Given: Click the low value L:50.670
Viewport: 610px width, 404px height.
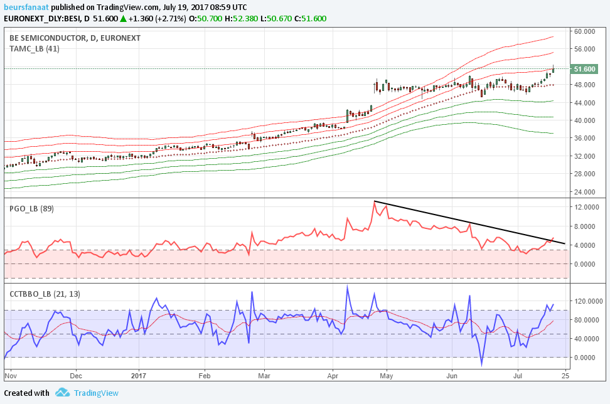Looking at the screenshot, I should 276,19.
